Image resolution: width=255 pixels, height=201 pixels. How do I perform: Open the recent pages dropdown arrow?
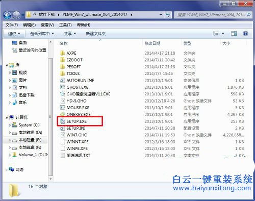click(23, 15)
